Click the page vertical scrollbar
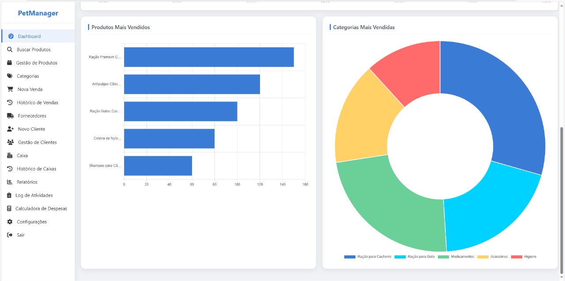Image resolution: width=565 pixels, height=281 pixels. [561, 199]
